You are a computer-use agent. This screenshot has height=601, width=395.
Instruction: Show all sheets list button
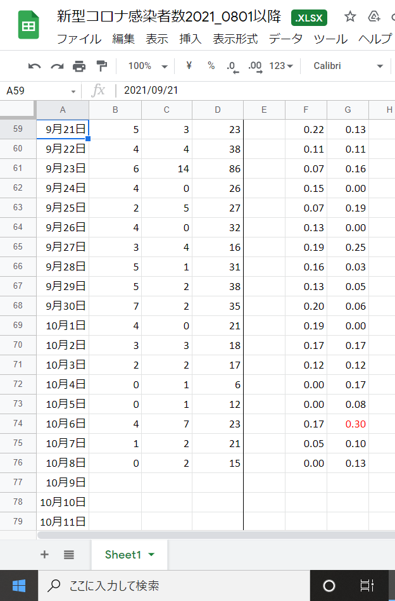(x=69, y=555)
